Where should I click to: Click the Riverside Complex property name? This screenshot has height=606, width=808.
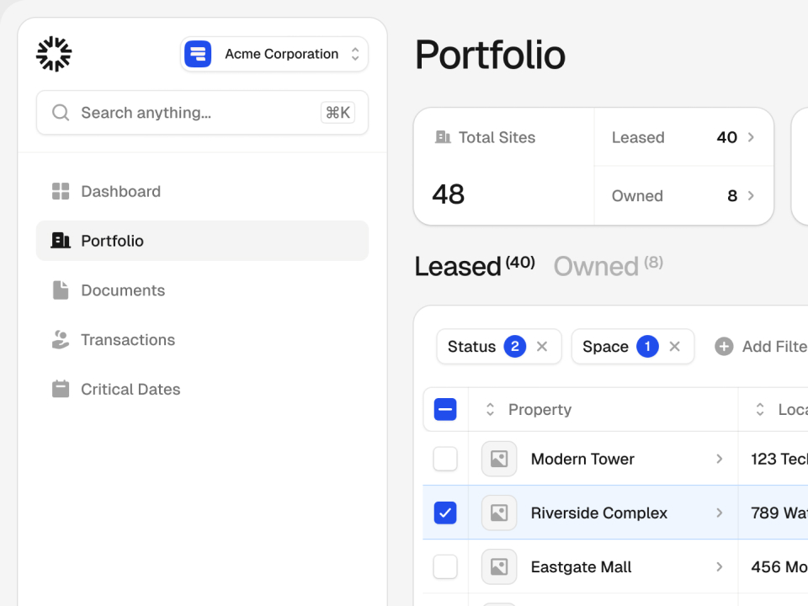tap(598, 513)
